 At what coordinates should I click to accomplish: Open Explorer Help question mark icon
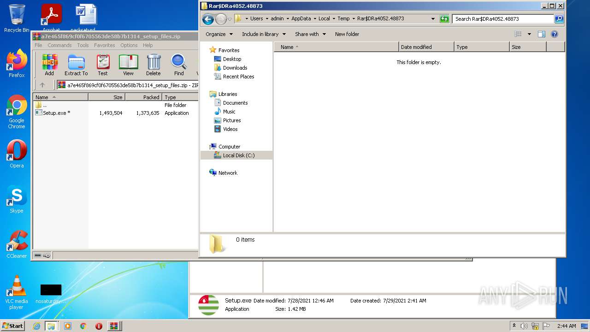[x=555, y=34]
